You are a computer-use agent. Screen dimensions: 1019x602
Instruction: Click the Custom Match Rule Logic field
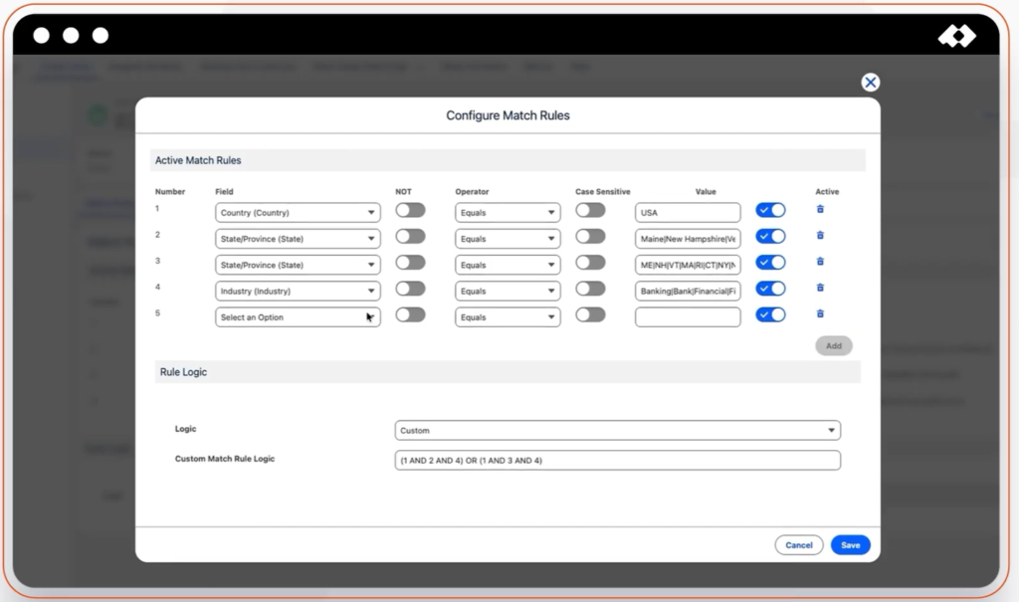coord(617,461)
